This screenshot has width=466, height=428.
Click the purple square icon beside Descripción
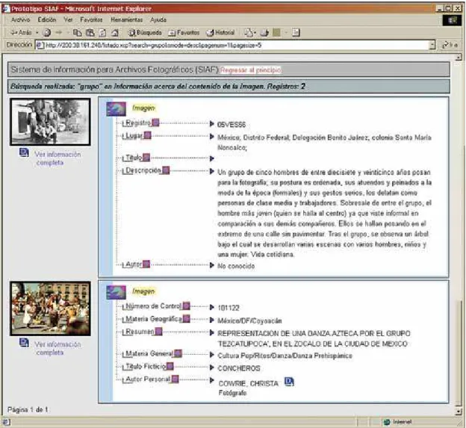pyautogui.click(x=166, y=170)
